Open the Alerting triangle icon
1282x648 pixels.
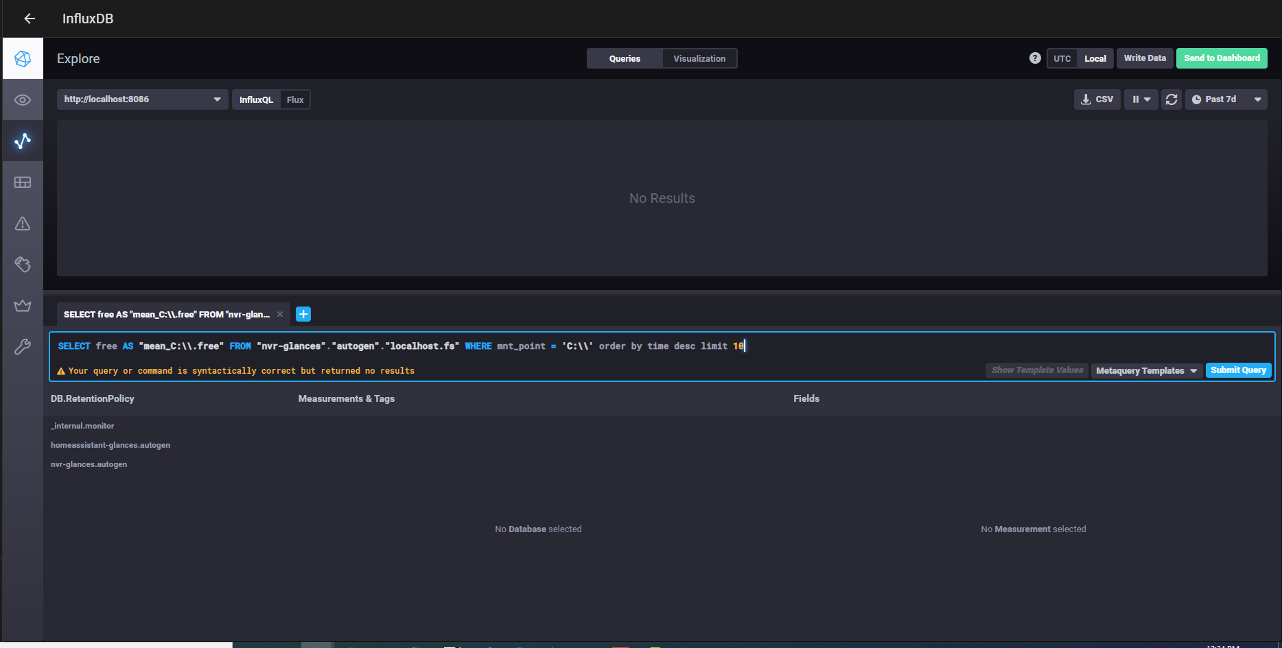(x=23, y=223)
